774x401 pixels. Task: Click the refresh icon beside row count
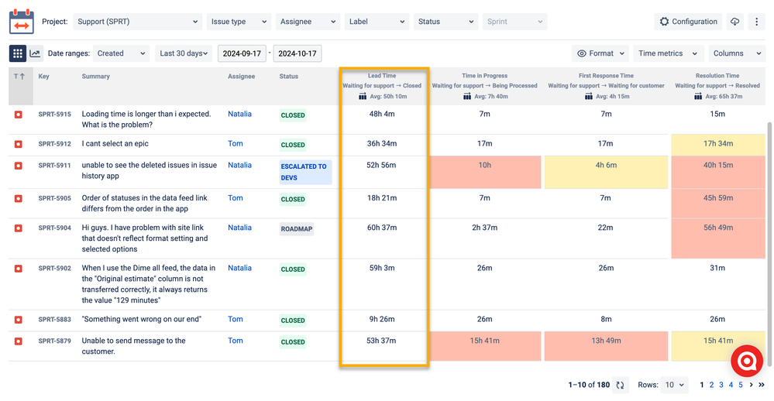(620, 385)
